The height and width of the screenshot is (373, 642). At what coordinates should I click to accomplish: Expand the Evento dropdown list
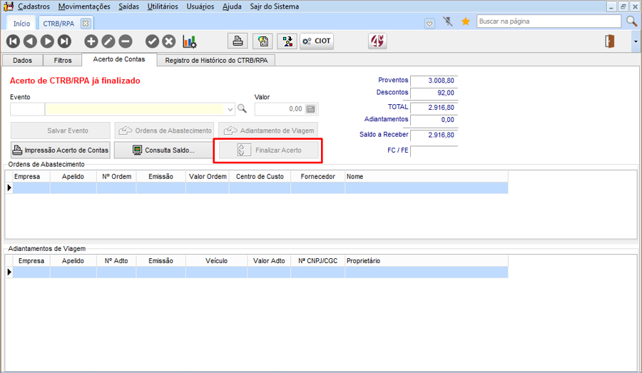[x=230, y=109]
